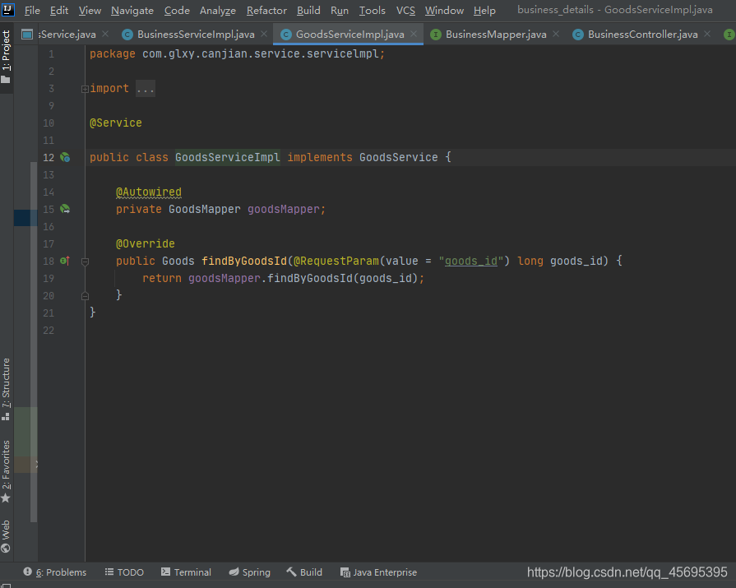Click the Spring bean gutter icon on line 12
This screenshot has width=736, height=588.
[x=65, y=158]
